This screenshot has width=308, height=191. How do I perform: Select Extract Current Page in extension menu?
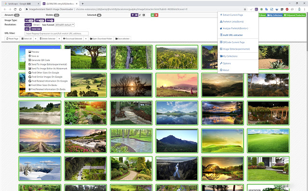(231, 15)
